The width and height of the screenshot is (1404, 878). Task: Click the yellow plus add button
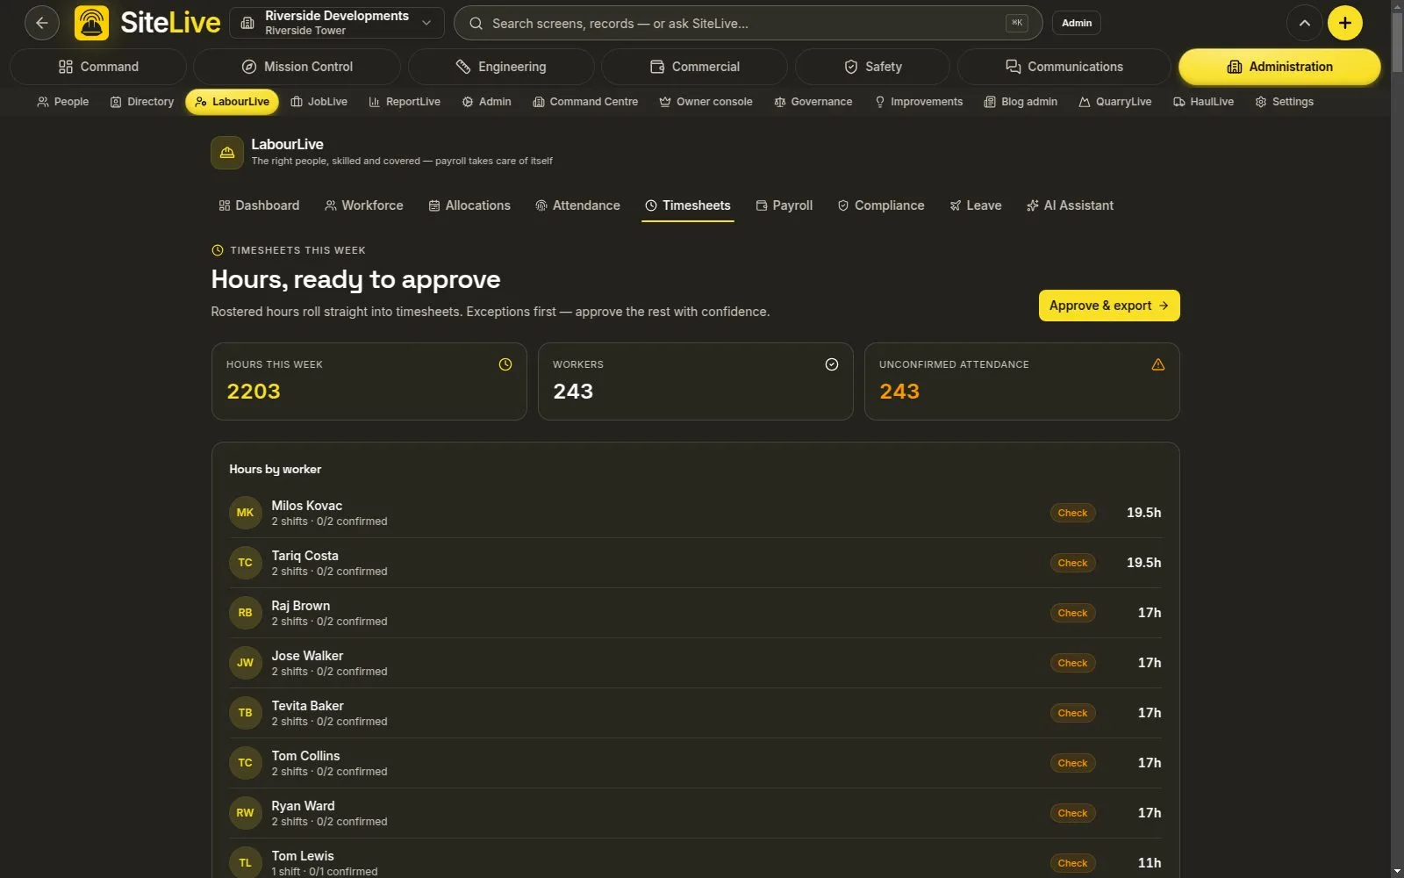1344,23
